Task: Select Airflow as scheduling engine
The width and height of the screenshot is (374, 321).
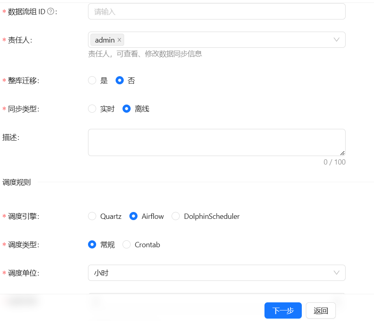Action: 133,216
